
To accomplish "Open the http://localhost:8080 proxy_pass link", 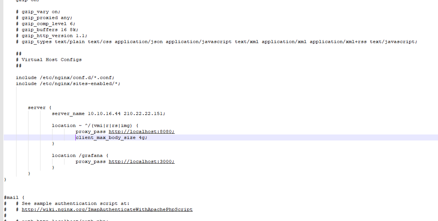I will [141, 131].
